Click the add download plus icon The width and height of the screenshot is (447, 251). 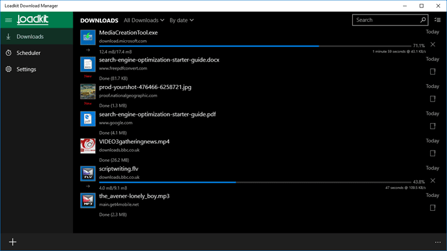coord(13,242)
